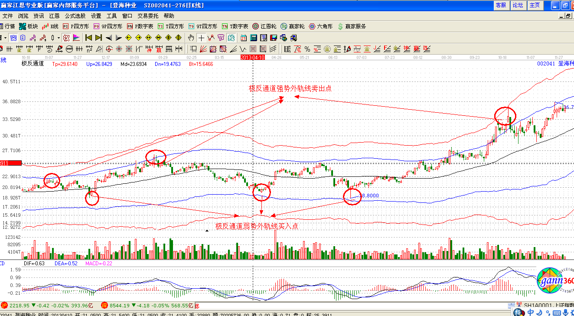Open the calendar icon showing 21
This screenshot has height=316, width=574.
pos(244,38)
